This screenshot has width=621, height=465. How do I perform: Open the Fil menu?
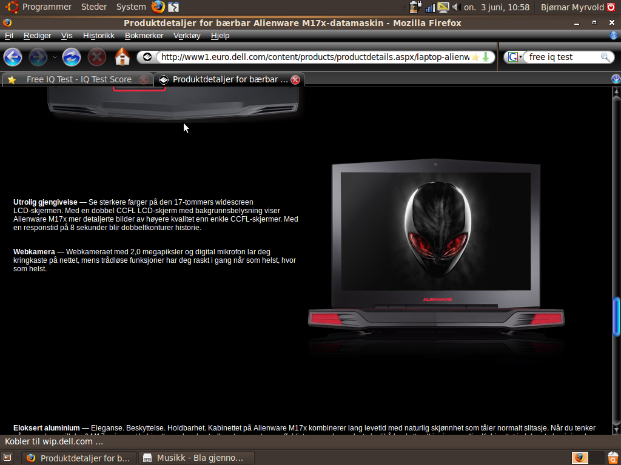(8, 36)
